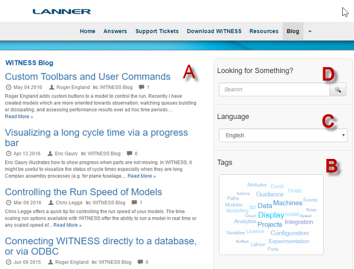
Task: Select the Cloud tag
Action: click(250, 216)
